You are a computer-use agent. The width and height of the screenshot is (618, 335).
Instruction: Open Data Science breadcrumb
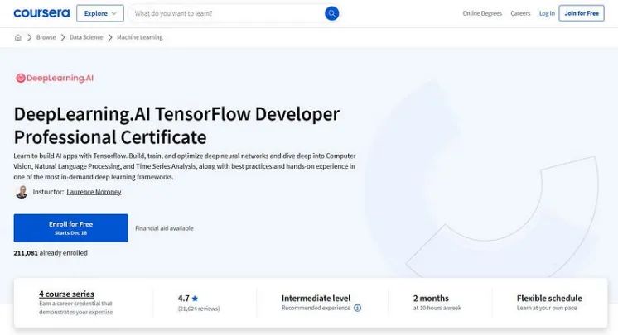[x=86, y=37]
